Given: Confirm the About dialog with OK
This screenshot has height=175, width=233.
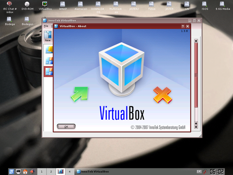Looking at the screenshot, I should (66, 127).
